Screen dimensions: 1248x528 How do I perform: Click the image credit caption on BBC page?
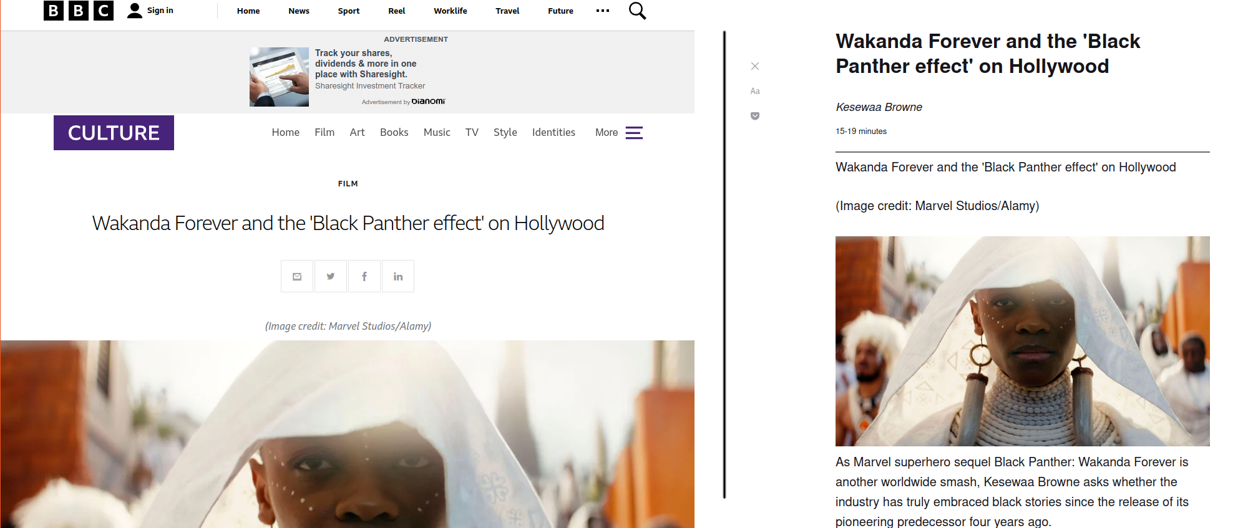348,326
